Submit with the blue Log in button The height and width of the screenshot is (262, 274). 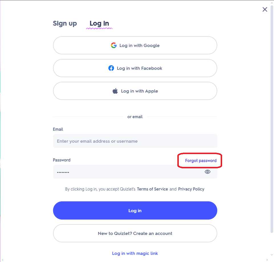135,210
